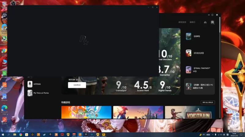Screen dimensions: 245x137
Task: Open the weather widget showing 0°C
Action: (205, 135)
